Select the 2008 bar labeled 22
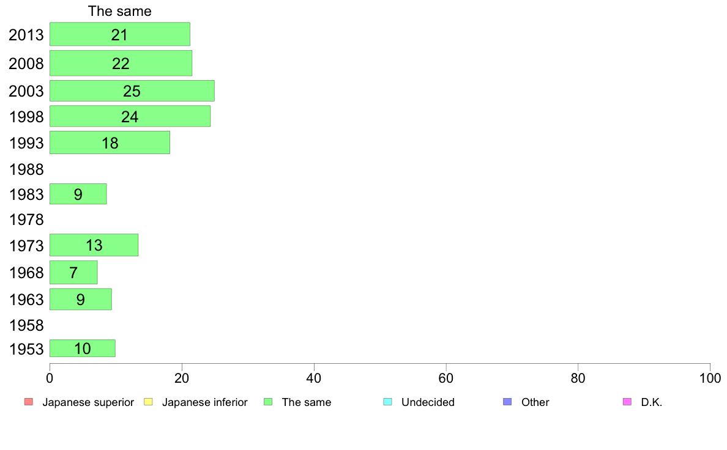The height and width of the screenshot is (450, 727). pyautogui.click(x=121, y=63)
